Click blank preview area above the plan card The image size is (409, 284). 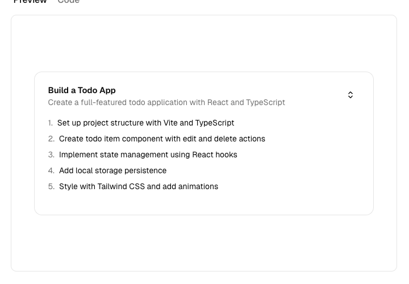pos(203,44)
